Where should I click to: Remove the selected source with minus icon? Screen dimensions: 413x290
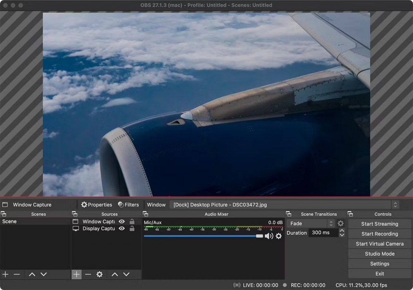88,274
